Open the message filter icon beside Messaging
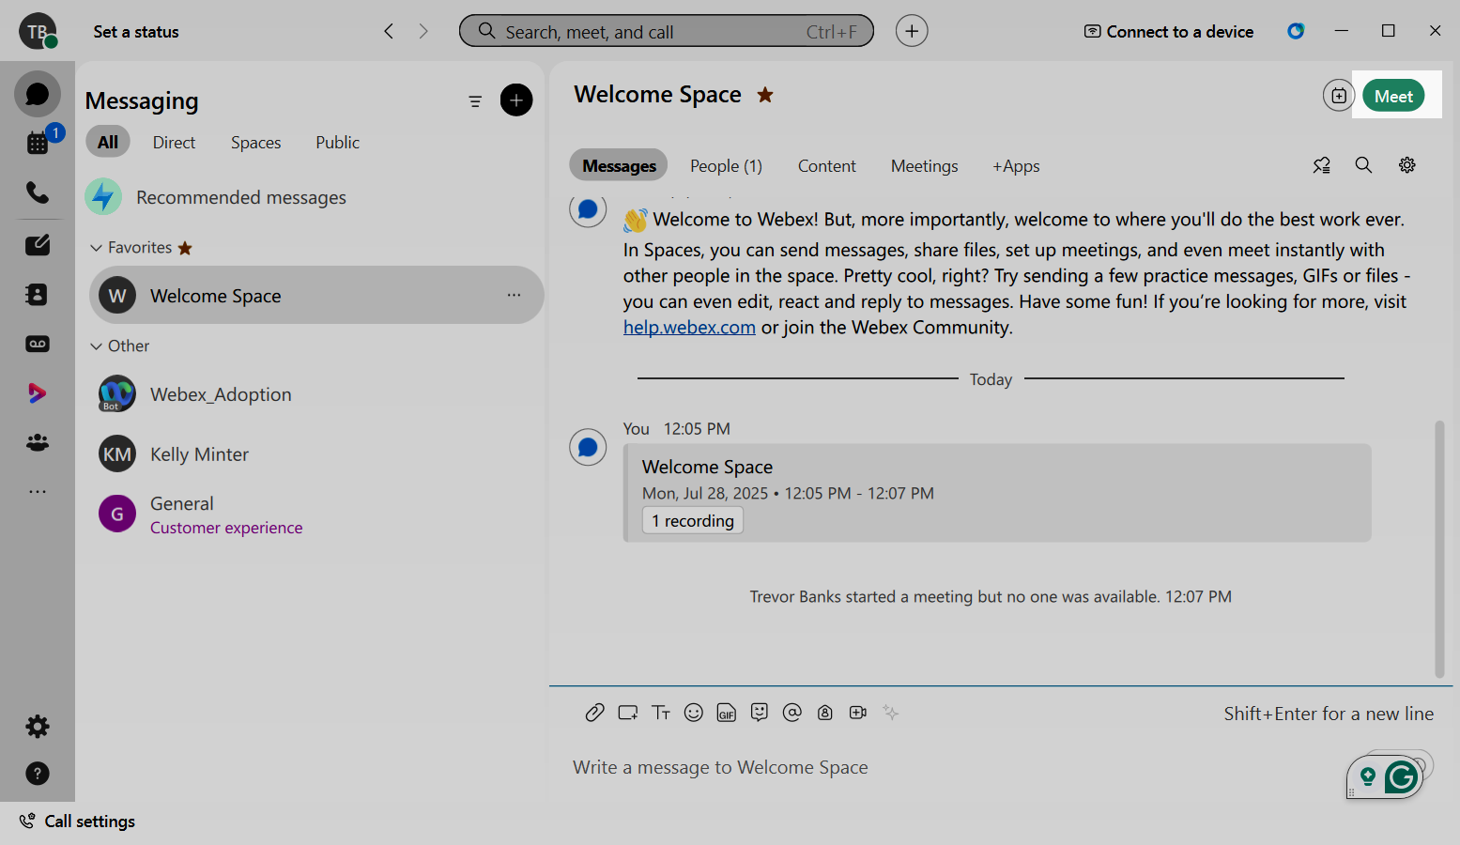This screenshot has width=1460, height=845. pyautogui.click(x=475, y=101)
